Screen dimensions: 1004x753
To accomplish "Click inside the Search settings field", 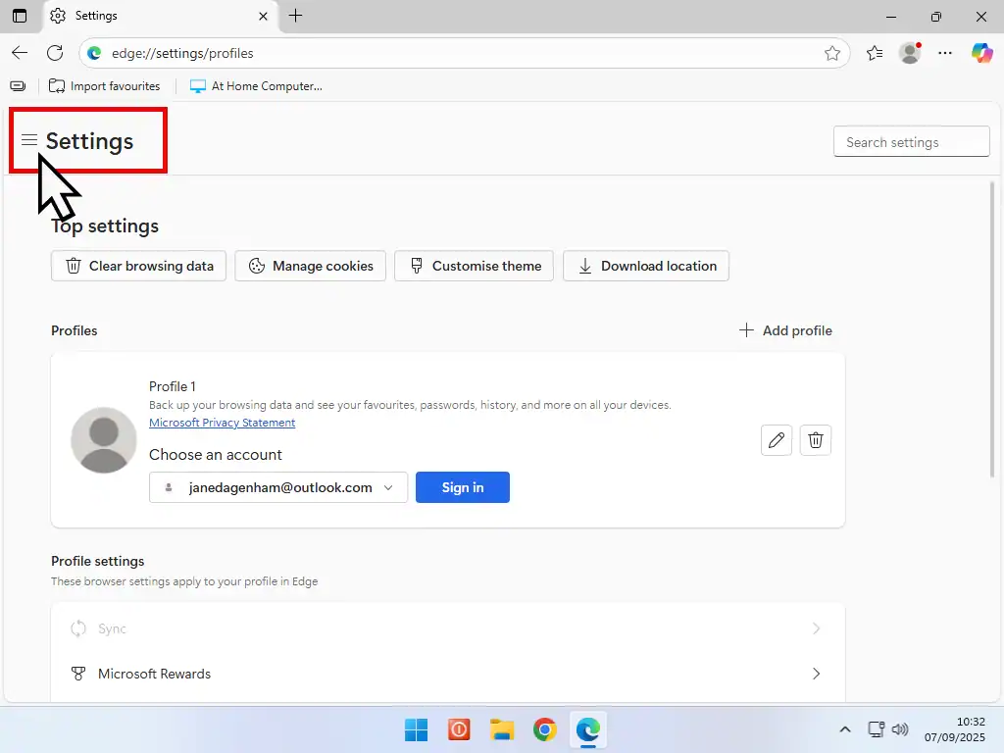I will (x=911, y=142).
